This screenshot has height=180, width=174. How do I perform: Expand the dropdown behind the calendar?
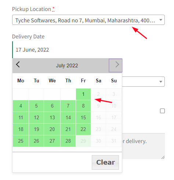point(144,82)
